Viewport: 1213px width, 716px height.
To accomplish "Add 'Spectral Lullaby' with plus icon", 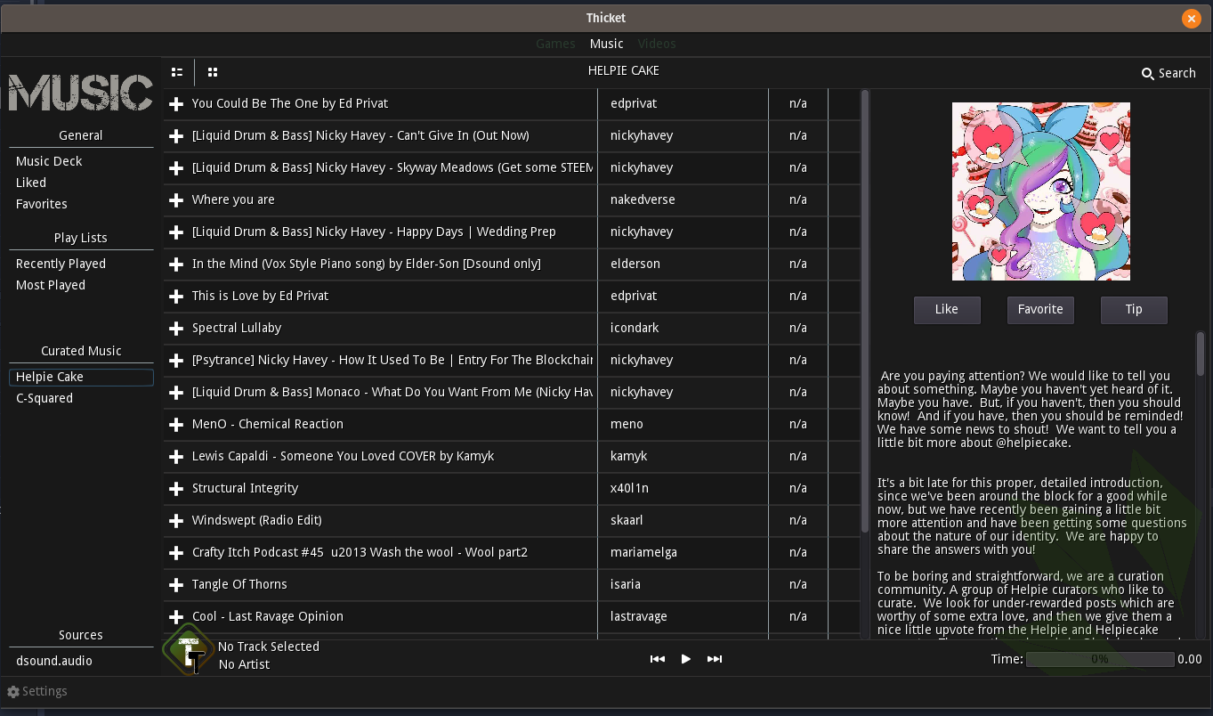I will 176,329.
